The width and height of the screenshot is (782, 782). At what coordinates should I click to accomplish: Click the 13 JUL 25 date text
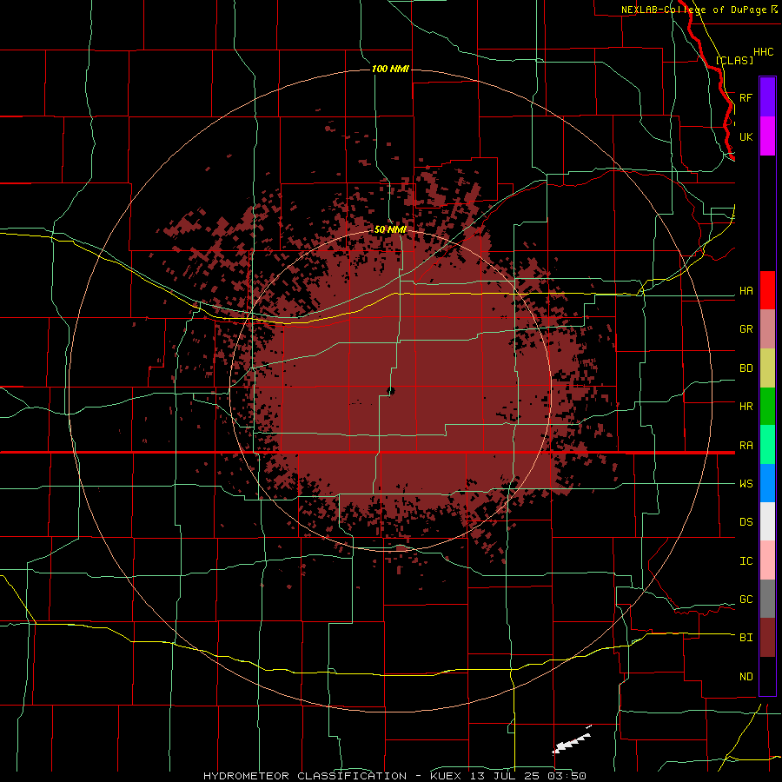[506, 776]
